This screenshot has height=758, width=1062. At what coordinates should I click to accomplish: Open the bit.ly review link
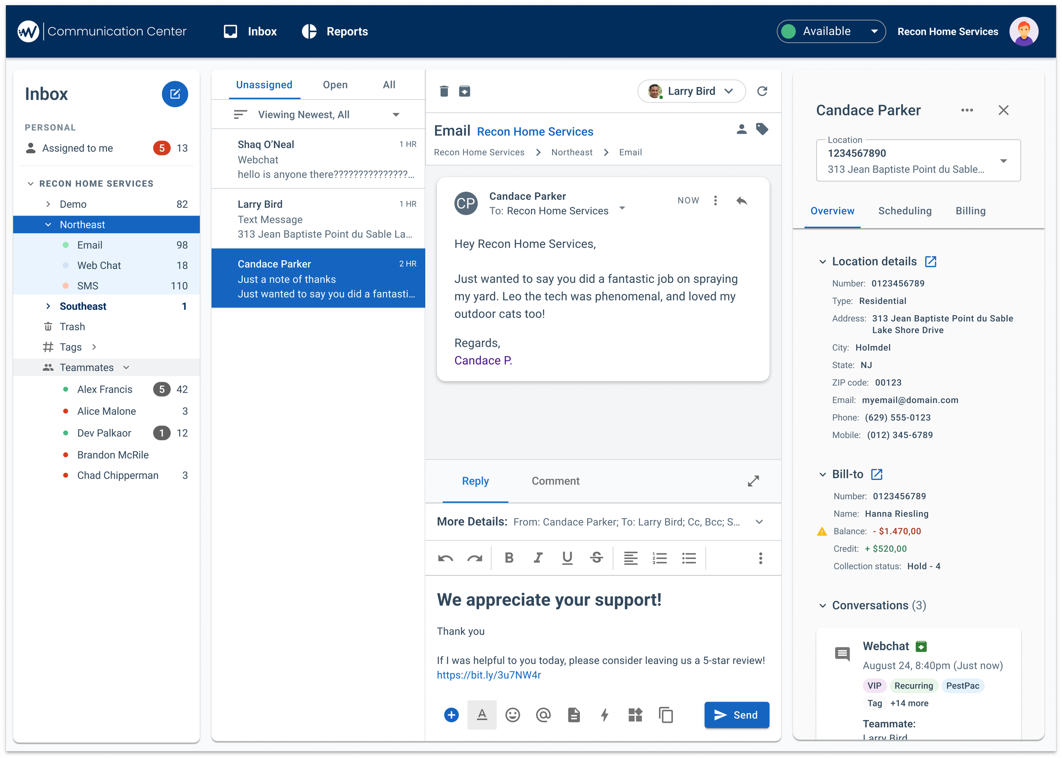point(489,675)
